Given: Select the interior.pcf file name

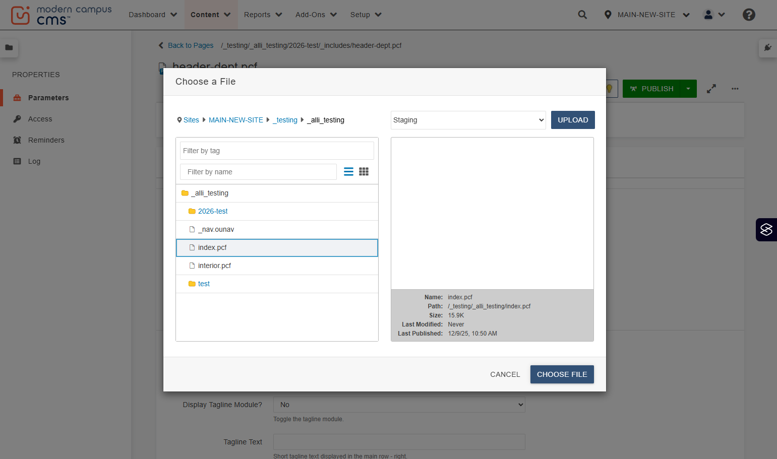Looking at the screenshot, I should point(214,266).
